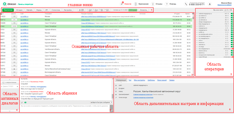This screenshot has width=234, height=114.
Task: Switch to the Чат tab
Action: tap(130, 80)
